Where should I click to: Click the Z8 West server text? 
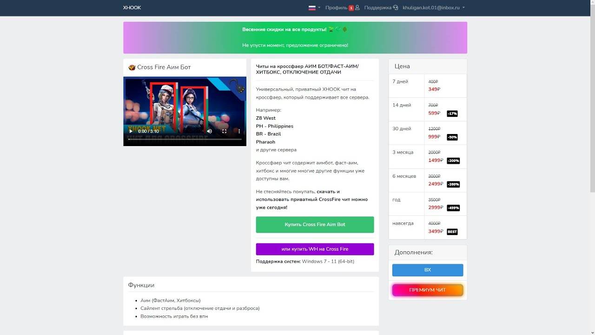(x=266, y=118)
